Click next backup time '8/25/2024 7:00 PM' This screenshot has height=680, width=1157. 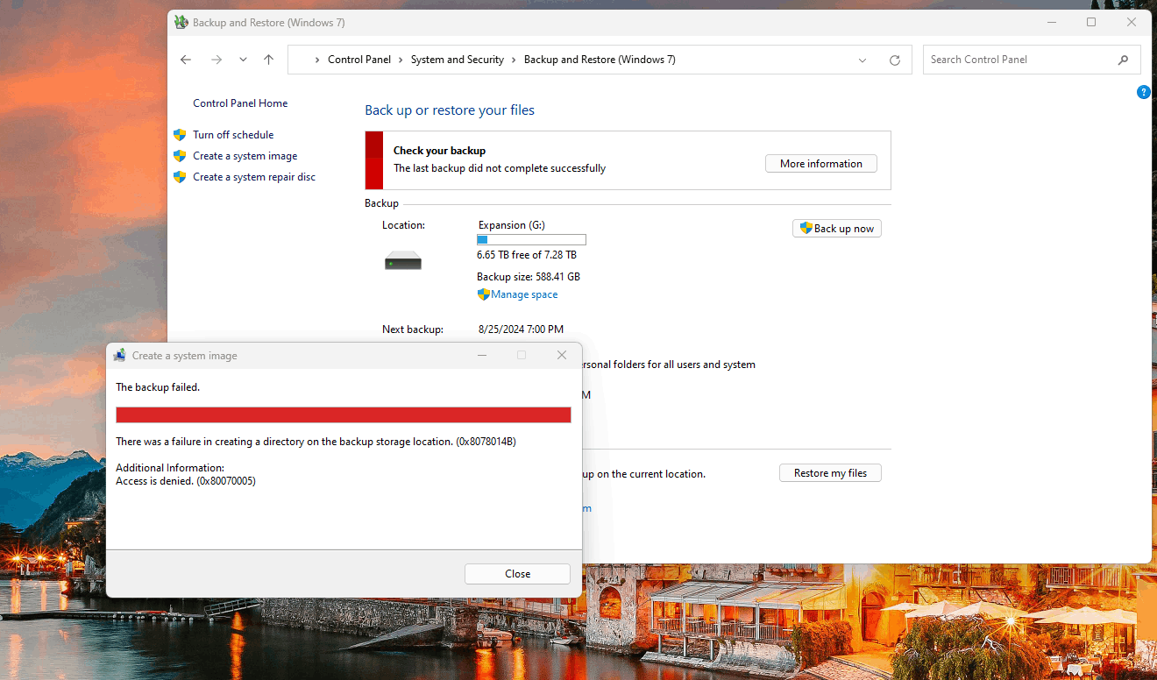point(522,329)
